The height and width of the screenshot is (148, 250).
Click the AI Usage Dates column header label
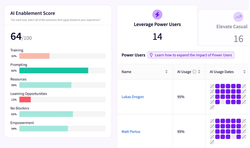pos(222,72)
